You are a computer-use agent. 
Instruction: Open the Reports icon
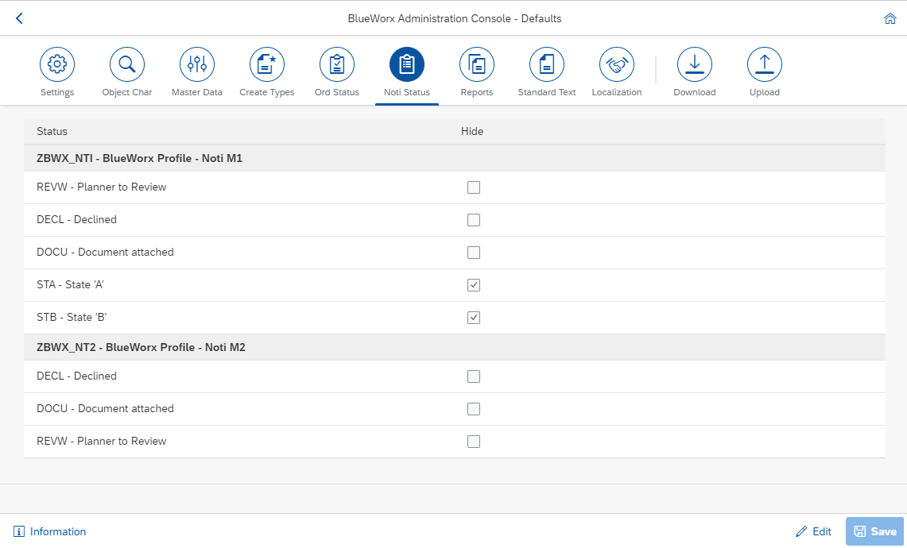pos(477,64)
